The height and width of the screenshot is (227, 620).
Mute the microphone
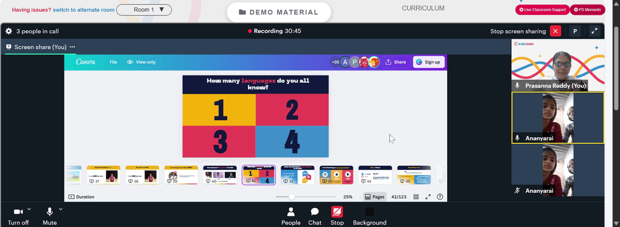[50, 216]
